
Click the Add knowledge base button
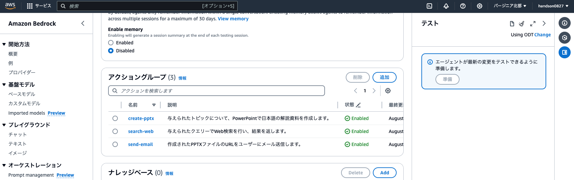tap(385, 173)
